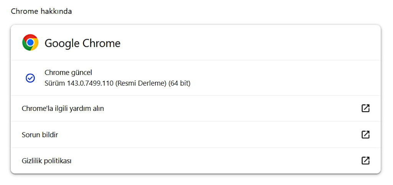Click the word "güncel" in the status line
Image resolution: width=393 pixels, height=185 pixels.
coord(81,73)
